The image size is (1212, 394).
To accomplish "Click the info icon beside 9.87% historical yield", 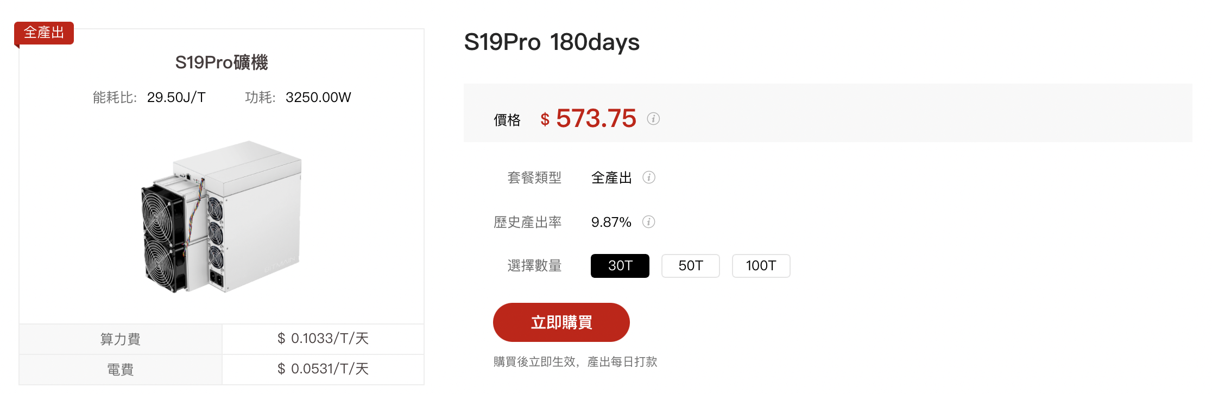I will (x=649, y=222).
